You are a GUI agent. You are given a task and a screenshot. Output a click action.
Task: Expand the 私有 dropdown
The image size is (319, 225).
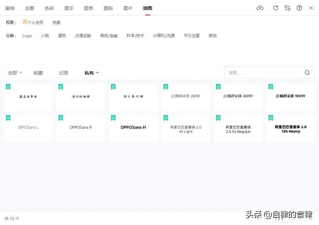click(91, 72)
